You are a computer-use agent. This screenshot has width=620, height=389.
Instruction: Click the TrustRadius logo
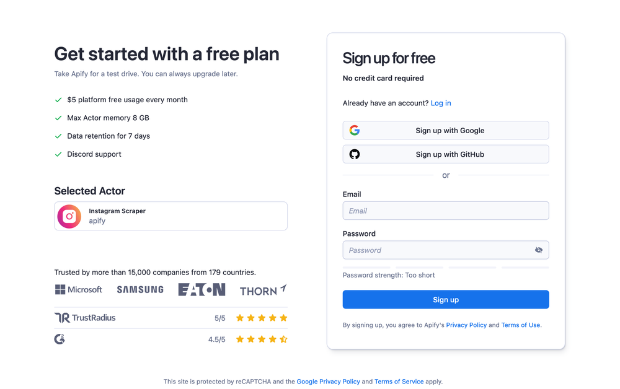pos(85,318)
